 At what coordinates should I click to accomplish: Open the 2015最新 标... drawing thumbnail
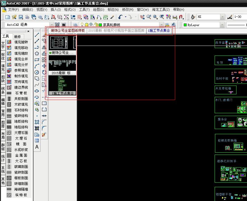(62, 65)
